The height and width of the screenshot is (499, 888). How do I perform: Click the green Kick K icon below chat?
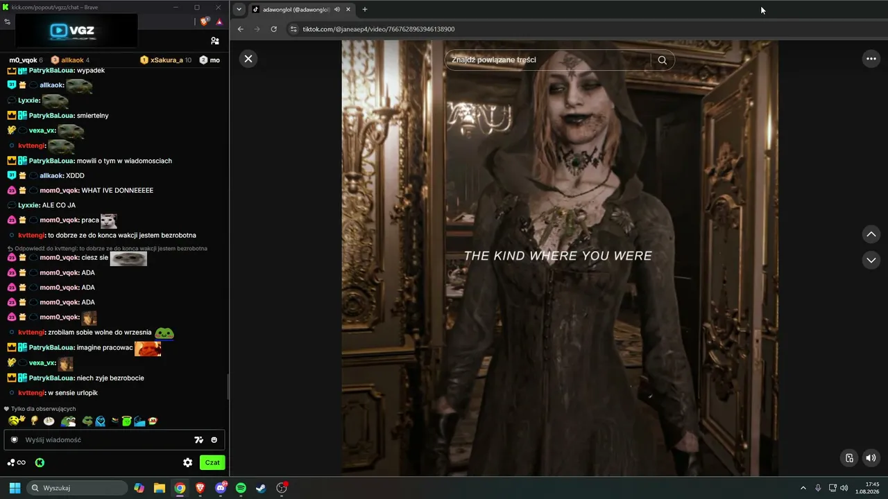click(x=40, y=462)
